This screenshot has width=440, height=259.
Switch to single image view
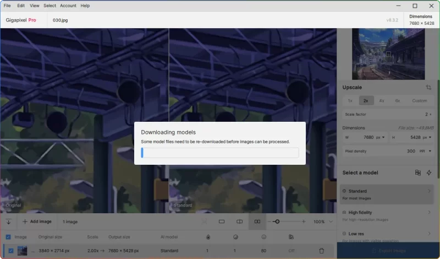coord(222,222)
